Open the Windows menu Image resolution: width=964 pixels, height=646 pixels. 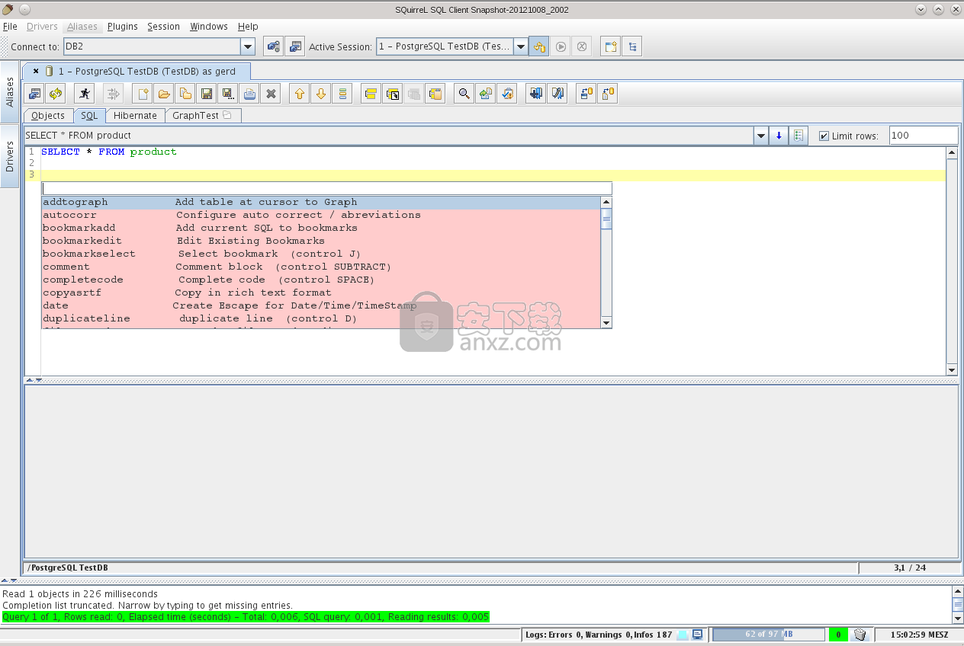(209, 27)
